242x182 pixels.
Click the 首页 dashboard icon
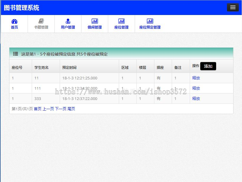coord(14,21)
